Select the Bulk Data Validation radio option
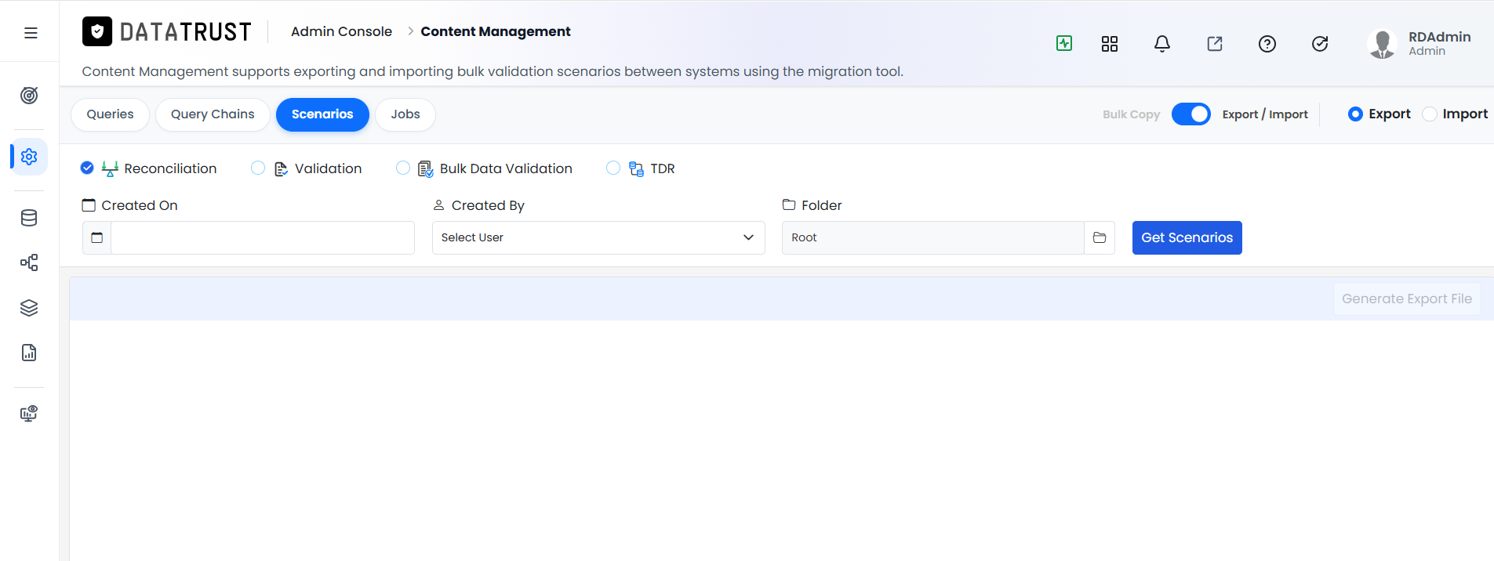 point(403,168)
